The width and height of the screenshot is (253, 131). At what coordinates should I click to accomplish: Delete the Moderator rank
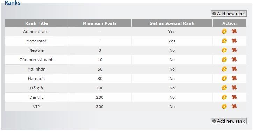click(x=234, y=41)
